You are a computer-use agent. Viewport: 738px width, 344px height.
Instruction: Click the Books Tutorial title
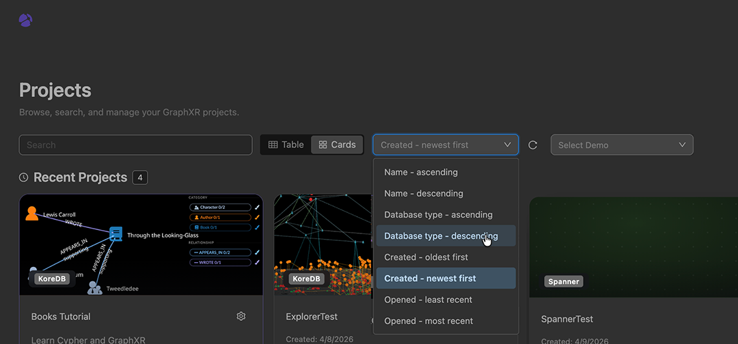pyautogui.click(x=61, y=316)
